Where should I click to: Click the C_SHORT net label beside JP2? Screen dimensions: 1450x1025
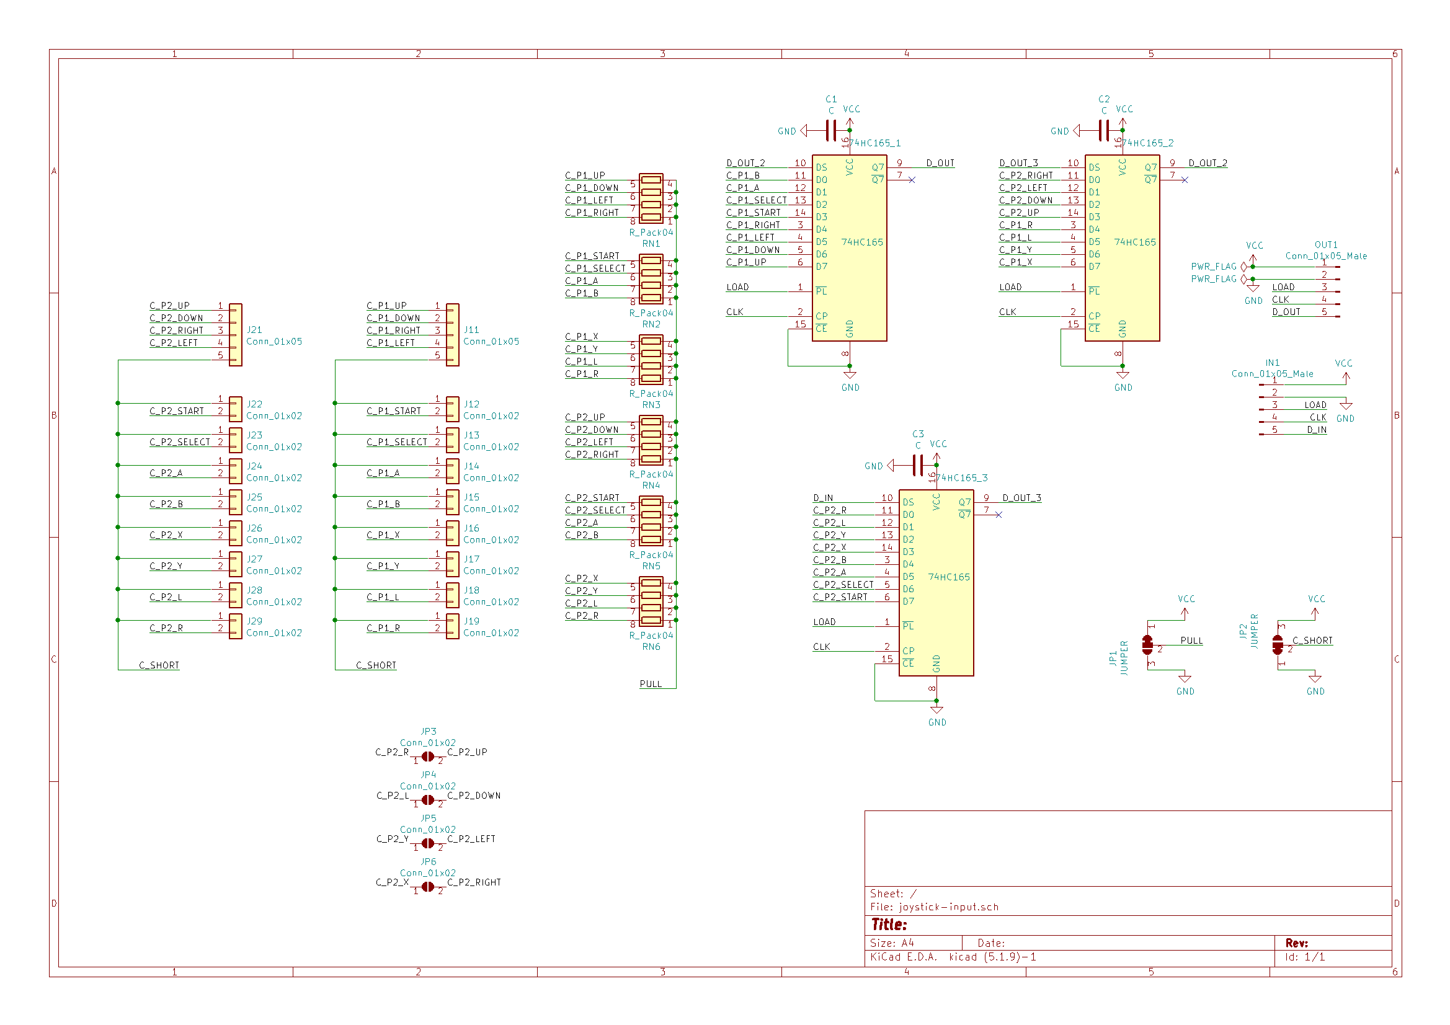[1312, 641]
